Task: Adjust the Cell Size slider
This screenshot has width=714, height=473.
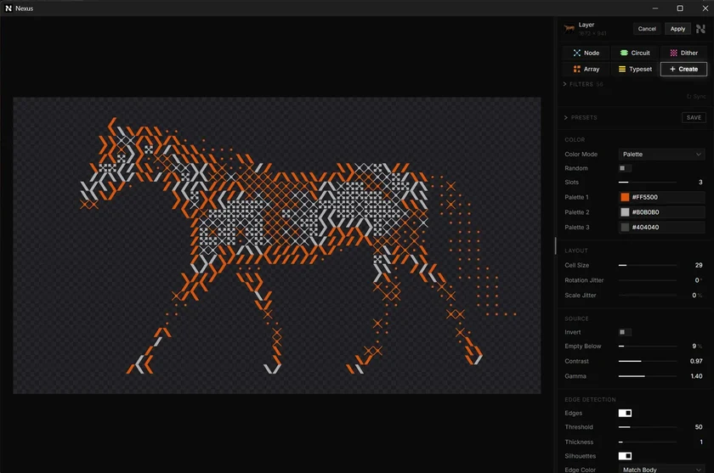Action: 647,265
